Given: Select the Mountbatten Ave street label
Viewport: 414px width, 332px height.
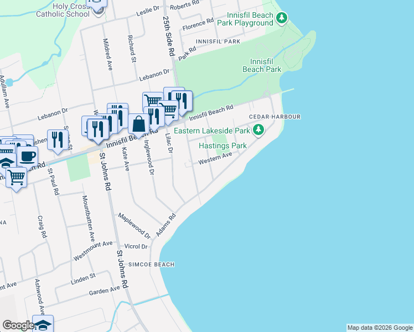Looking at the screenshot, I should [x=89, y=218].
